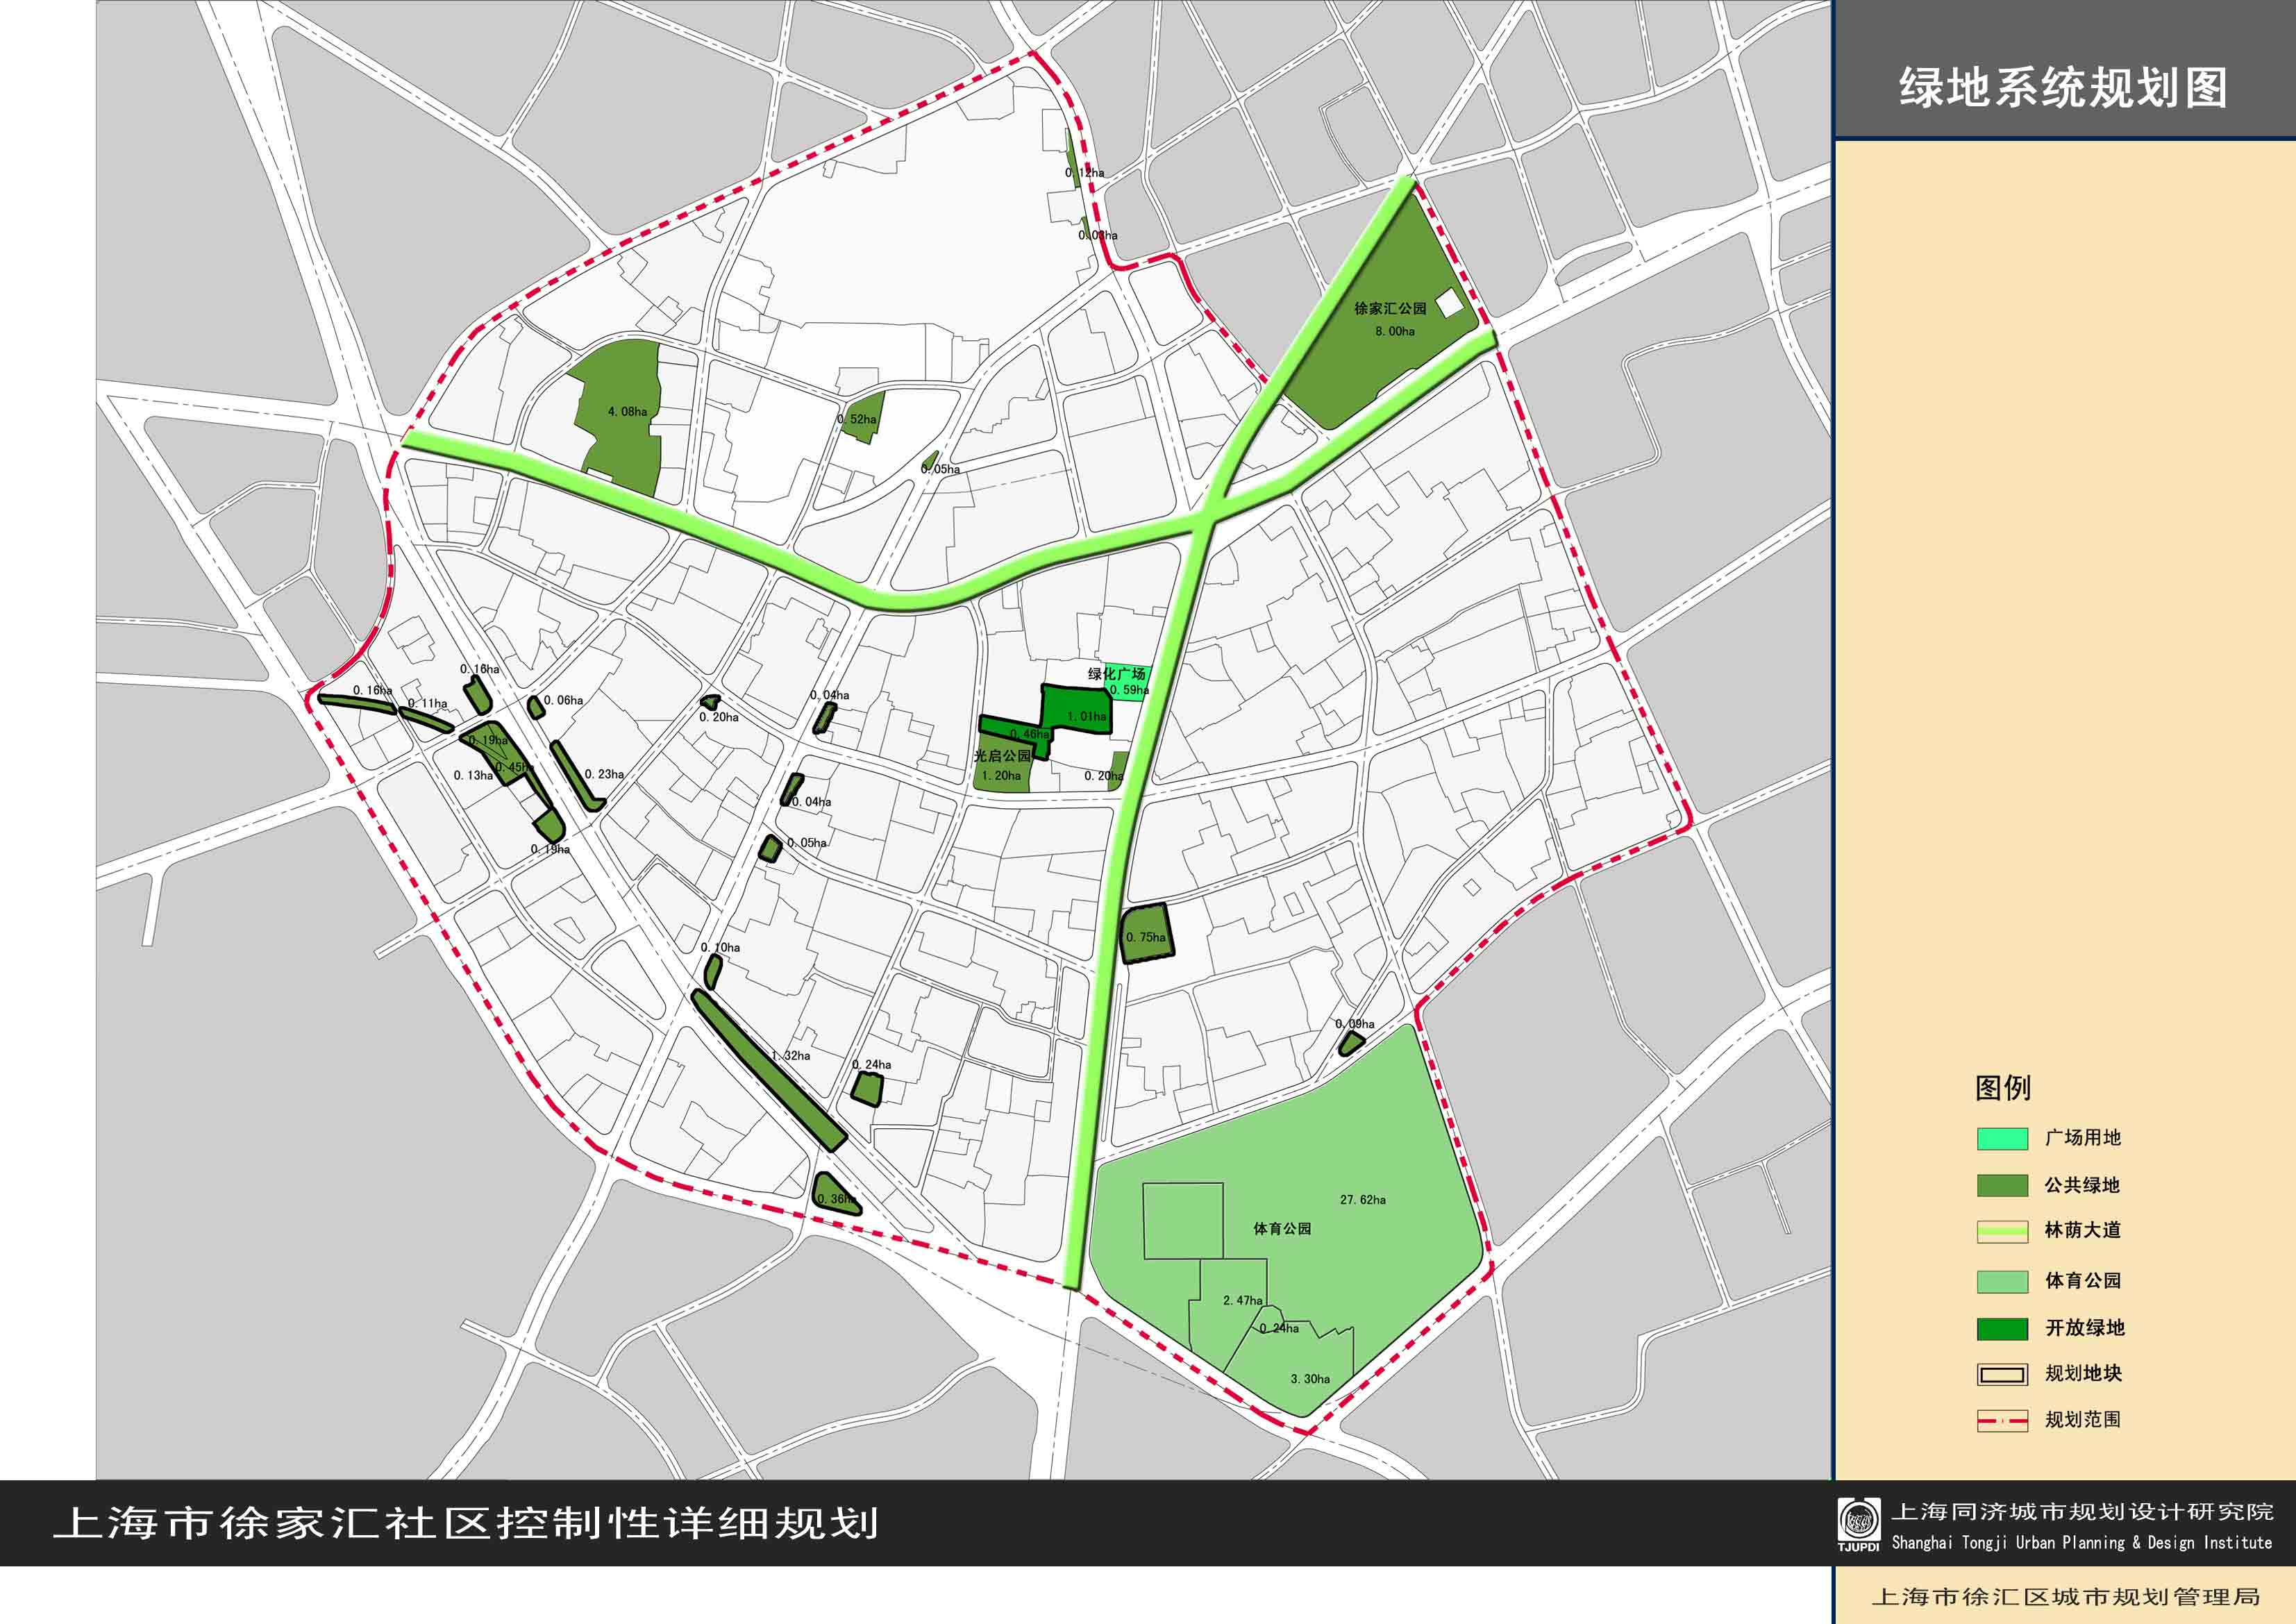This screenshot has width=2296, height=1624.
Task: Click the 0.75ha green parcel
Action: (1146, 935)
